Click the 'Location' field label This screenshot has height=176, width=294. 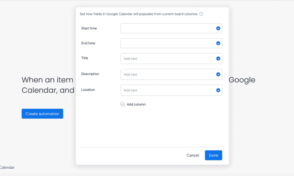coord(88,90)
